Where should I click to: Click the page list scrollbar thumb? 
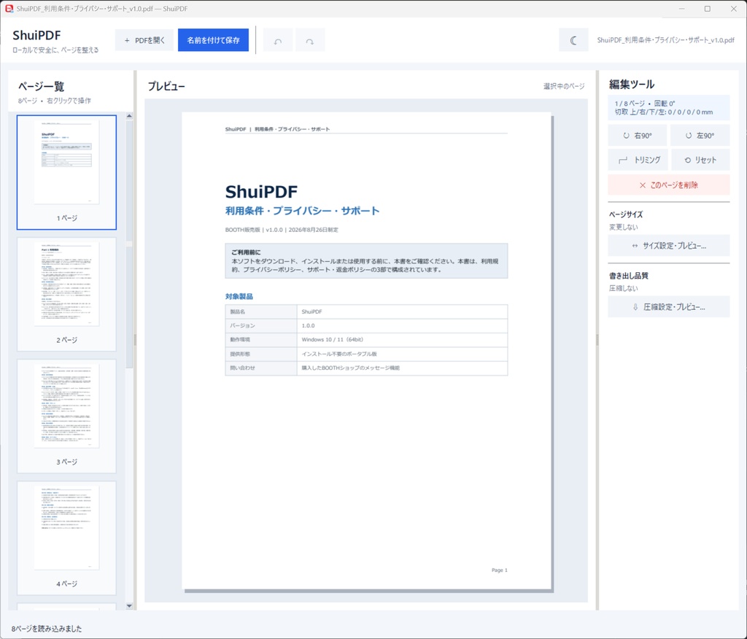(x=129, y=244)
